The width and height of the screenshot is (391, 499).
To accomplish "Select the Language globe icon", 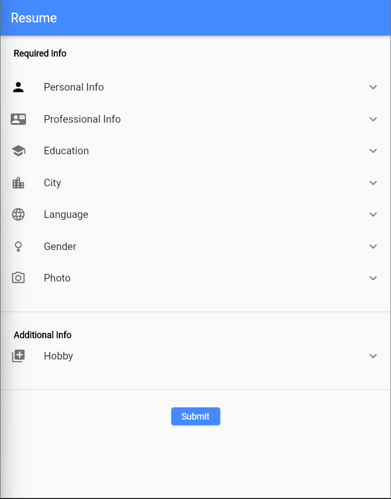I will [x=18, y=214].
